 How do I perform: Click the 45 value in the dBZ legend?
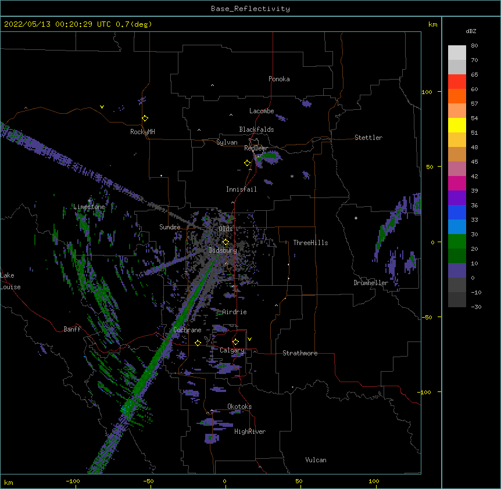[474, 162]
